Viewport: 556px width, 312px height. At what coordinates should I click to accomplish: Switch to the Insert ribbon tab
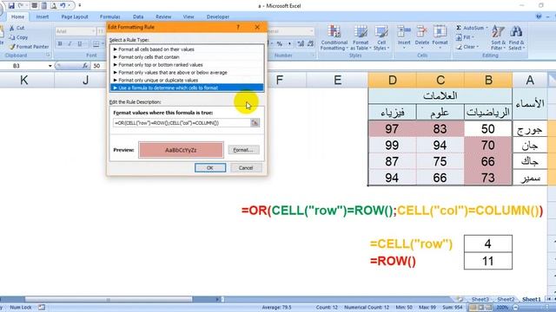coord(43,16)
